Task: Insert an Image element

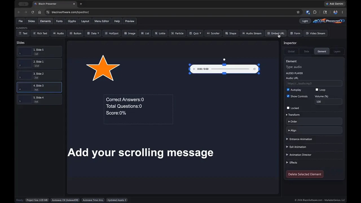Action: [130, 33]
